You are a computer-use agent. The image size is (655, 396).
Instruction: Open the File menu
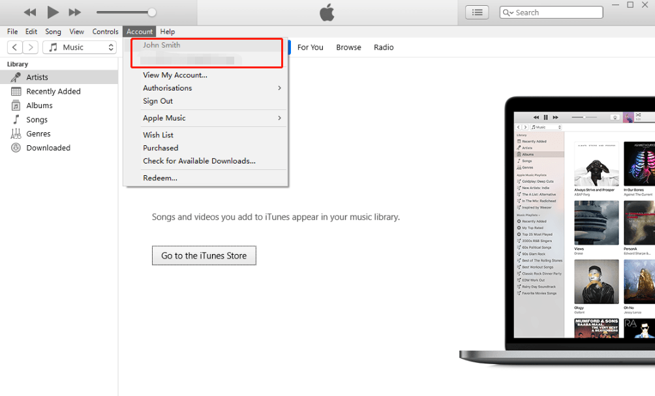[12, 32]
